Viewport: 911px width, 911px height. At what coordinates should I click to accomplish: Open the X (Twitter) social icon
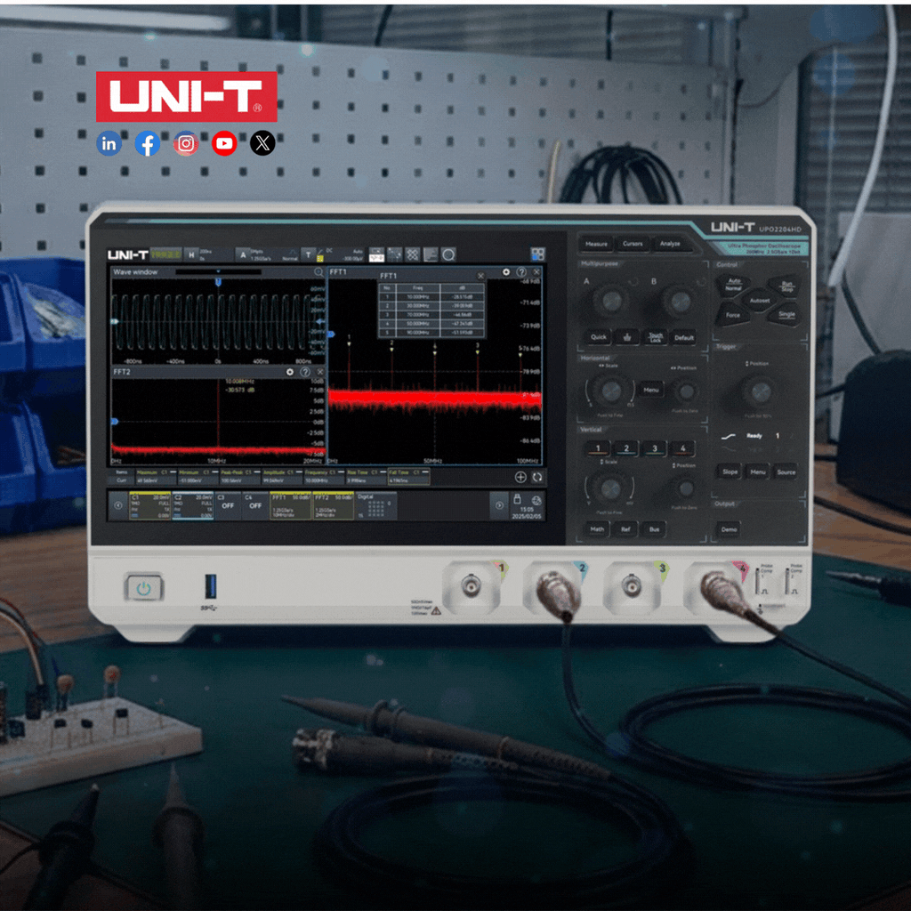262,143
